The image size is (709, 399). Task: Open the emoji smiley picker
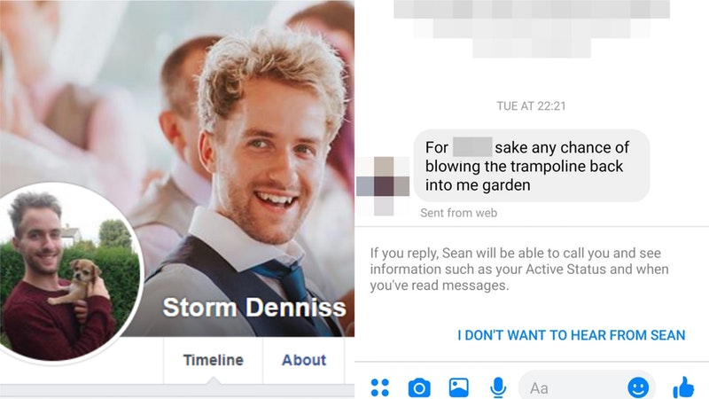coord(638,387)
